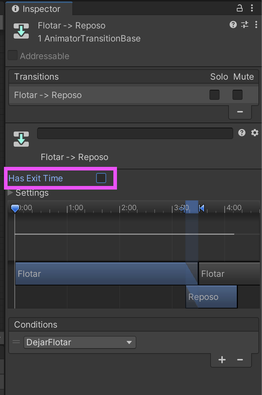The width and height of the screenshot is (262, 395).
Task: Click the transition settings gear icon
Action: [255, 133]
